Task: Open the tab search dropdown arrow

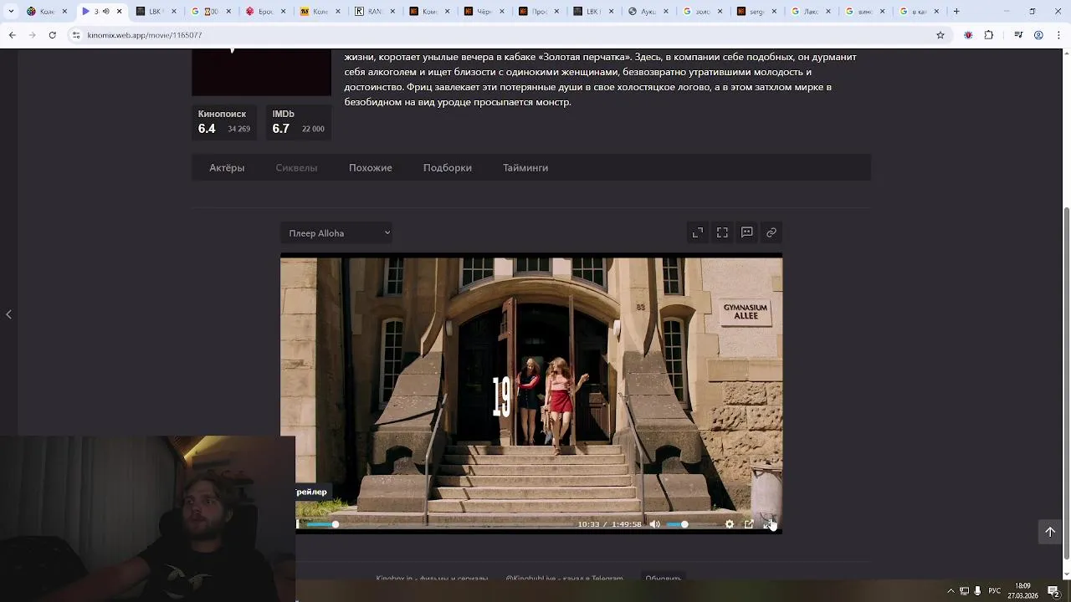Action: (11, 12)
